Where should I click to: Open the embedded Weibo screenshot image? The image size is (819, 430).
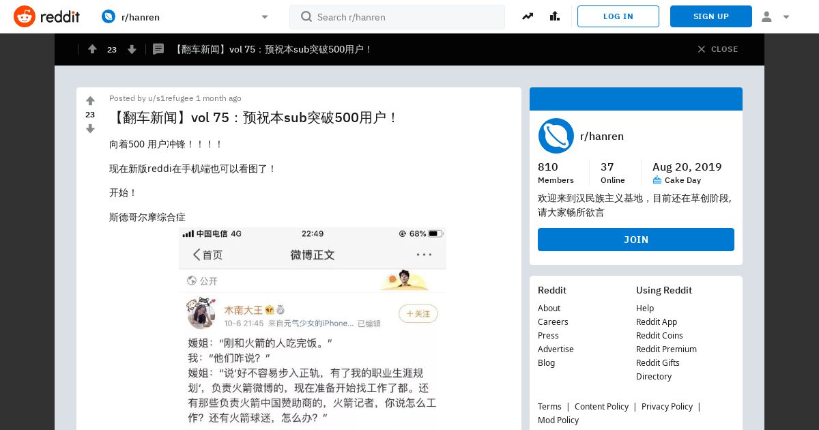pos(313,328)
